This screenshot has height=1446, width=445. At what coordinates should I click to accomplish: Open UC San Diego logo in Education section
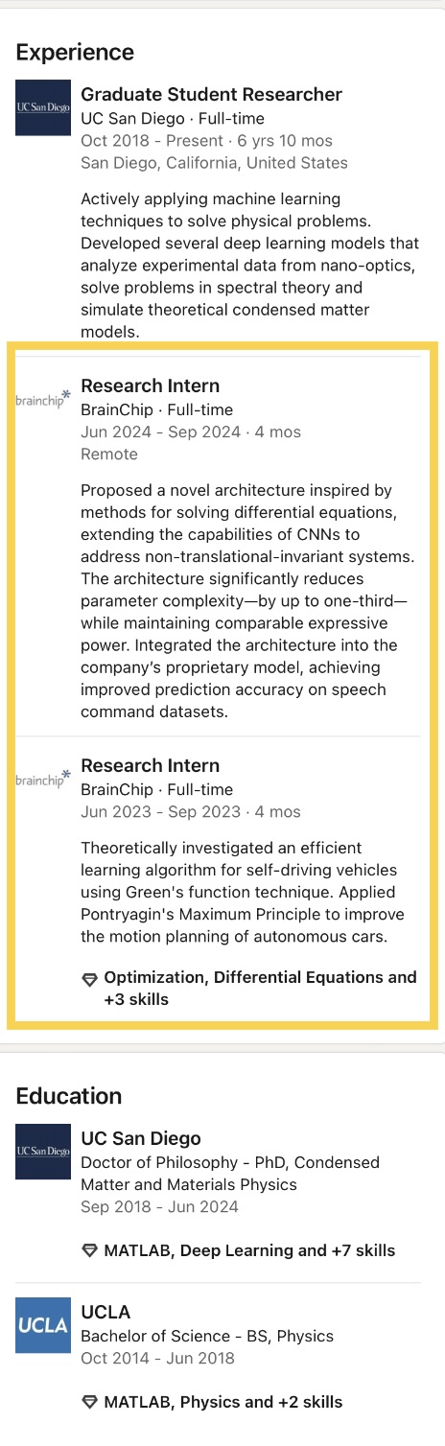pyautogui.click(x=43, y=1152)
